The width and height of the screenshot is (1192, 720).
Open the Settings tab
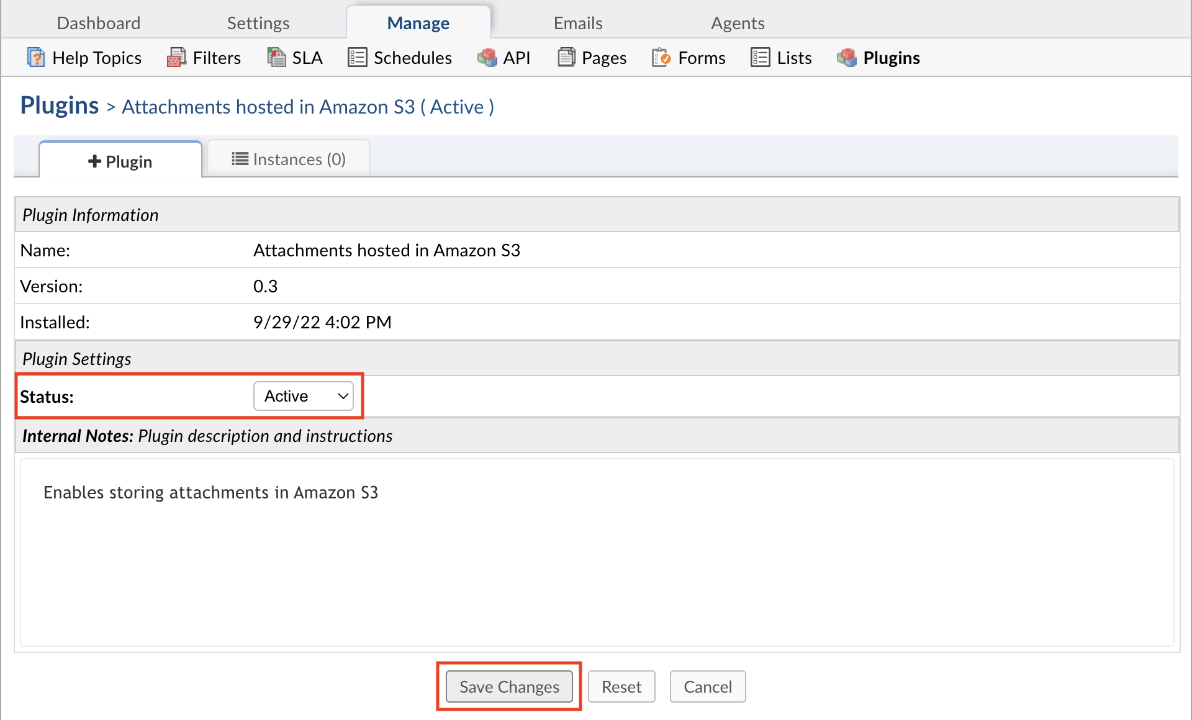pyautogui.click(x=258, y=22)
